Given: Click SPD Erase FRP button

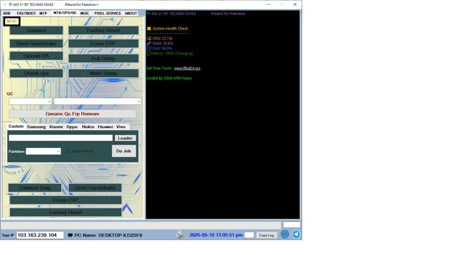Looking at the screenshot, I should coord(65,200).
